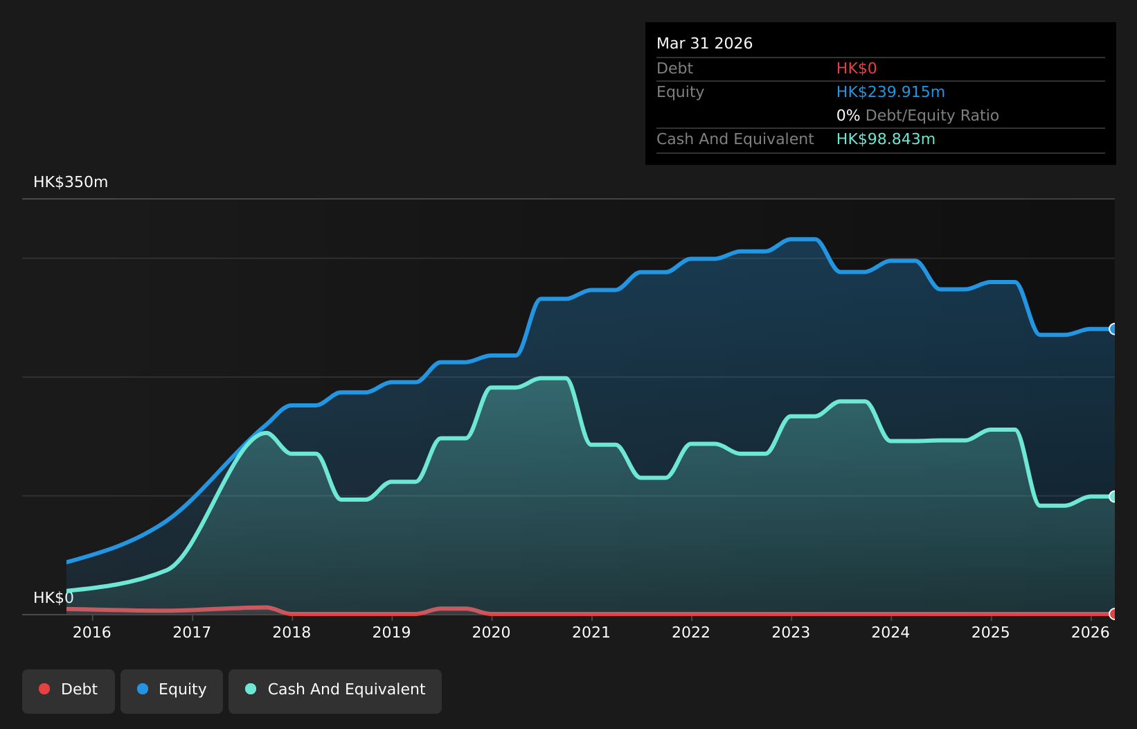Click the tooltip Debt row label
This screenshot has height=729, width=1137.
pos(674,69)
